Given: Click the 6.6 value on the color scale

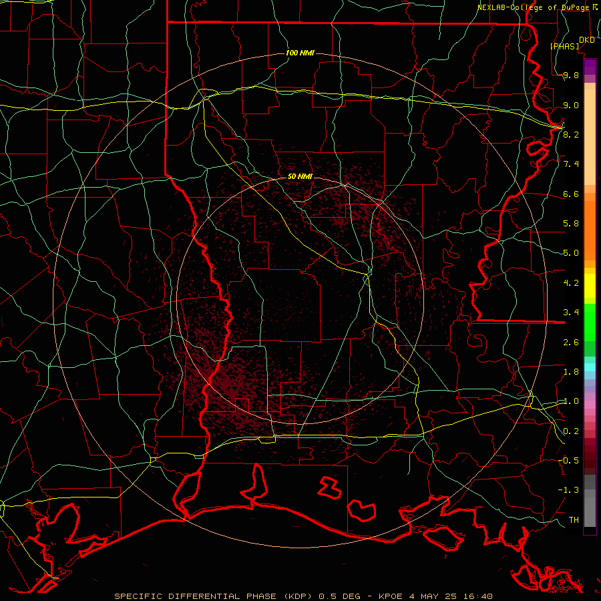Looking at the screenshot, I should point(571,194).
